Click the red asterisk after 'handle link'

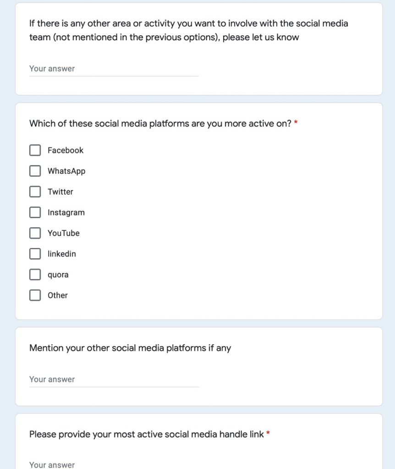pyautogui.click(x=268, y=434)
